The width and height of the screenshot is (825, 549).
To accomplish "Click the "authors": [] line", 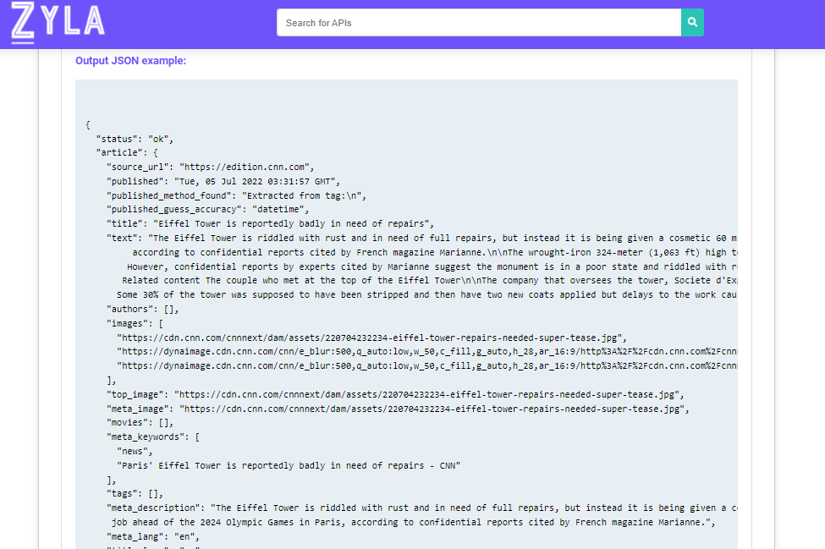I will tap(143, 309).
